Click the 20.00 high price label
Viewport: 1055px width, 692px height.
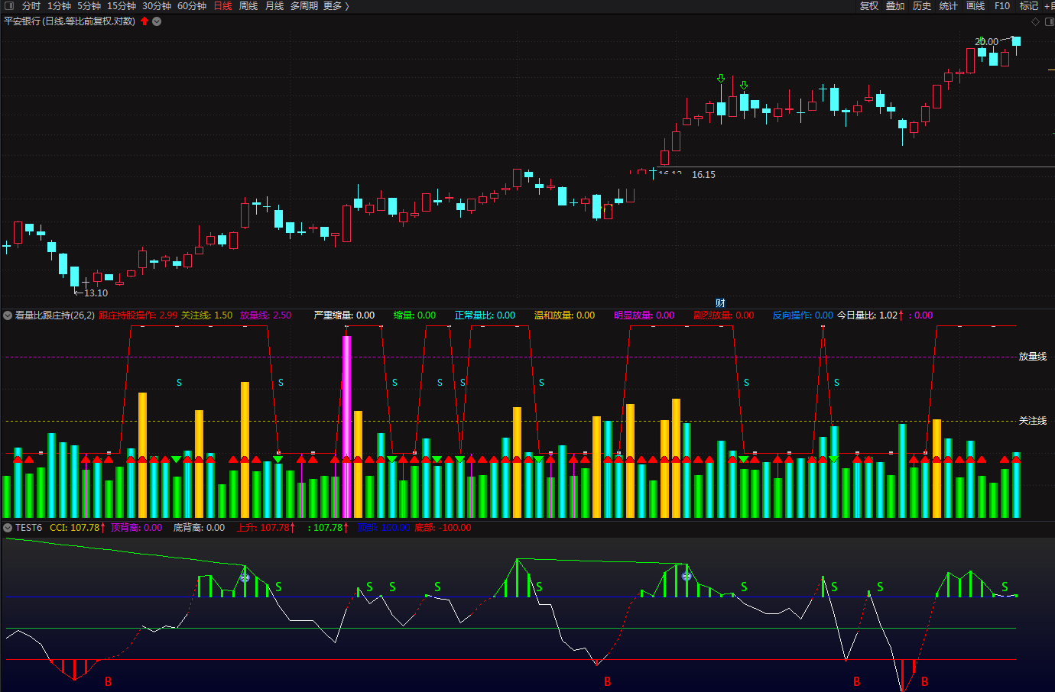point(986,42)
